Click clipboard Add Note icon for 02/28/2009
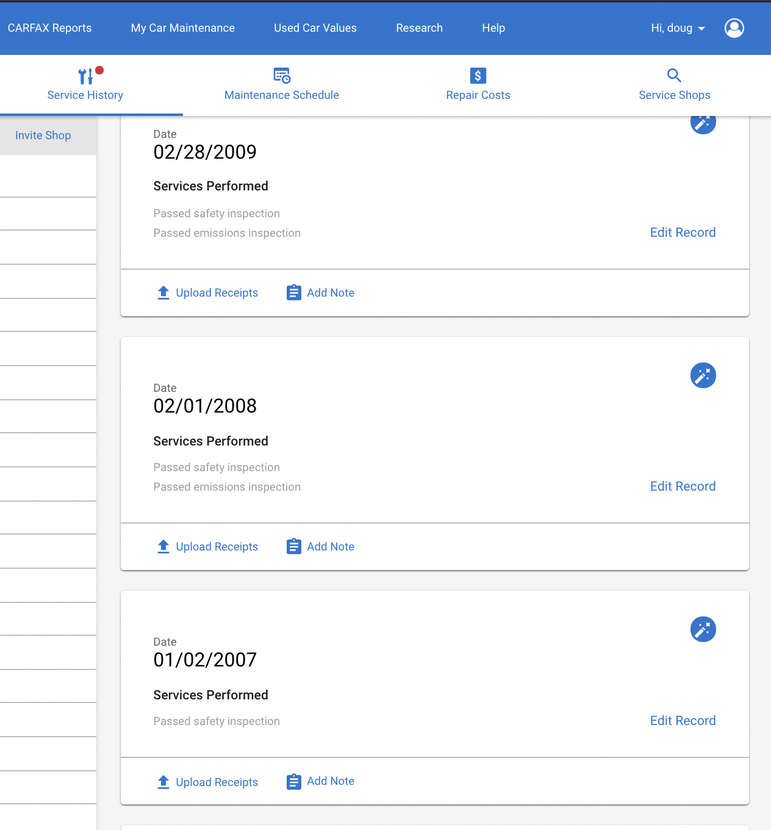This screenshot has height=830, width=771. pyautogui.click(x=294, y=293)
